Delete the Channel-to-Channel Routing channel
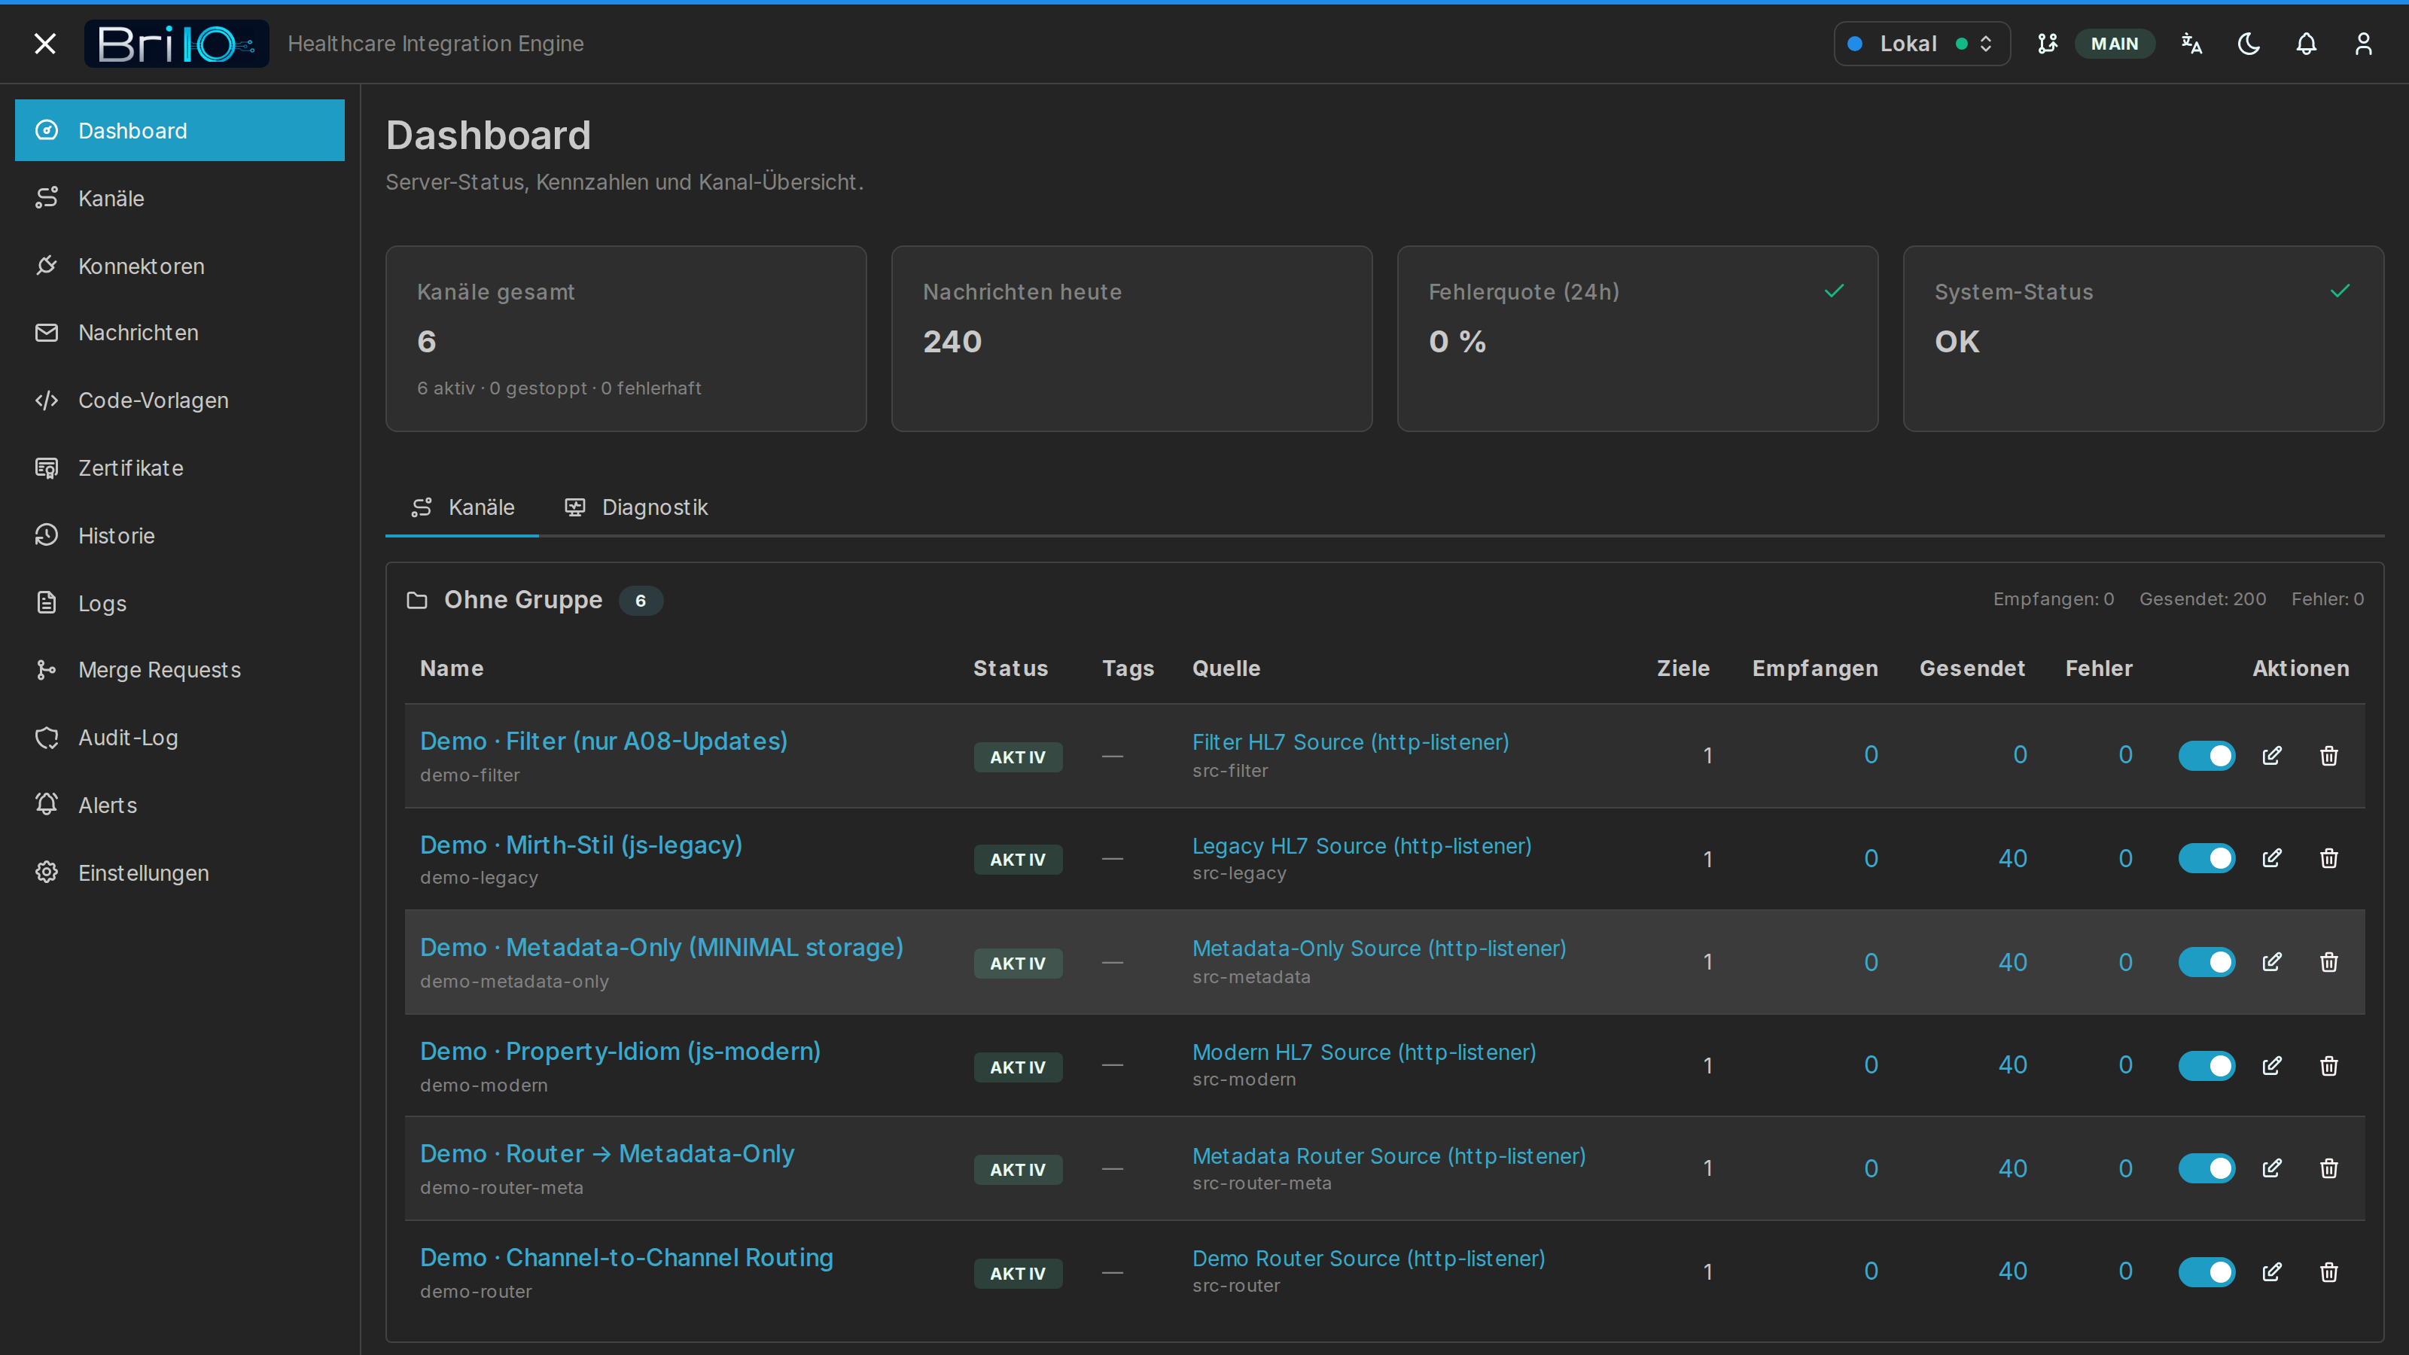Image resolution: width=2409 pixels, height=1355 pixels. [x=2328, y=1273]
